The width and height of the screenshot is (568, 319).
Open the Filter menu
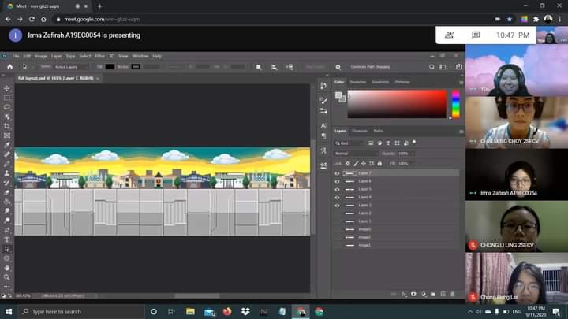(x=99, y=56)
